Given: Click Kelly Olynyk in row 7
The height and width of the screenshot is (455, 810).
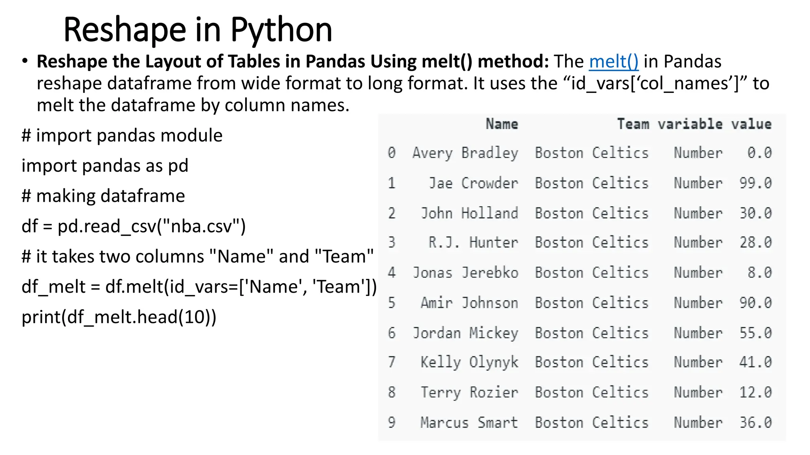Looking at the screenshot, I should pyautogui.click(x=469, y=362).
